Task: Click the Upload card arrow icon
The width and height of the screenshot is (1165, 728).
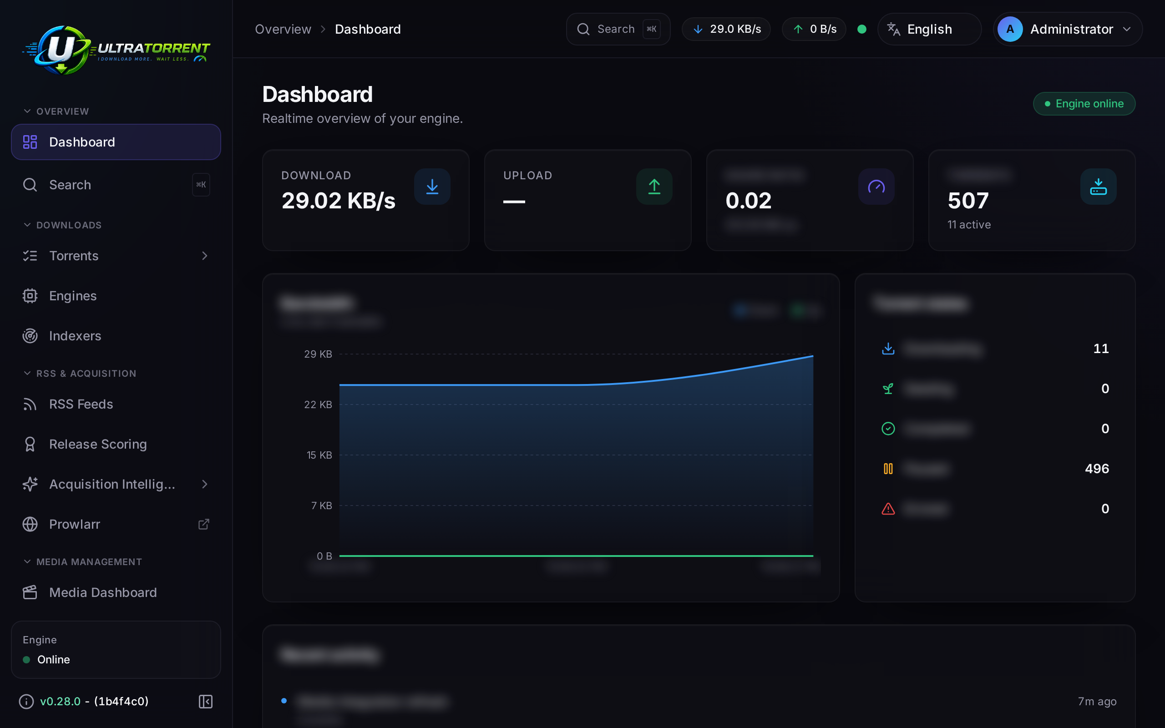Action: pyautogui.click(x=654, y=187)
